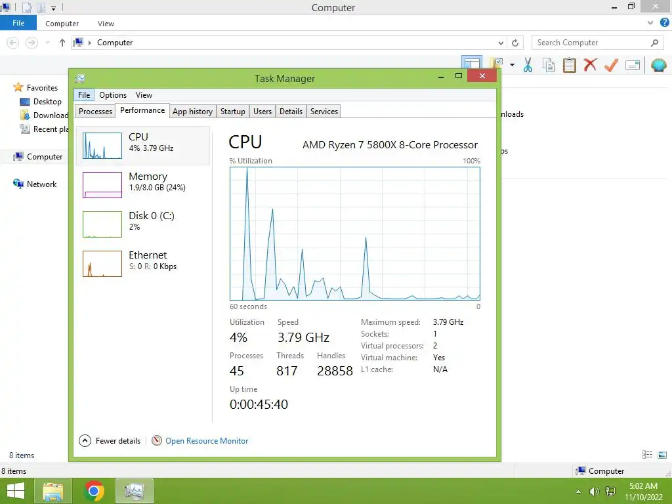Expand the Explorer ribbon chevron

(650, 23)
